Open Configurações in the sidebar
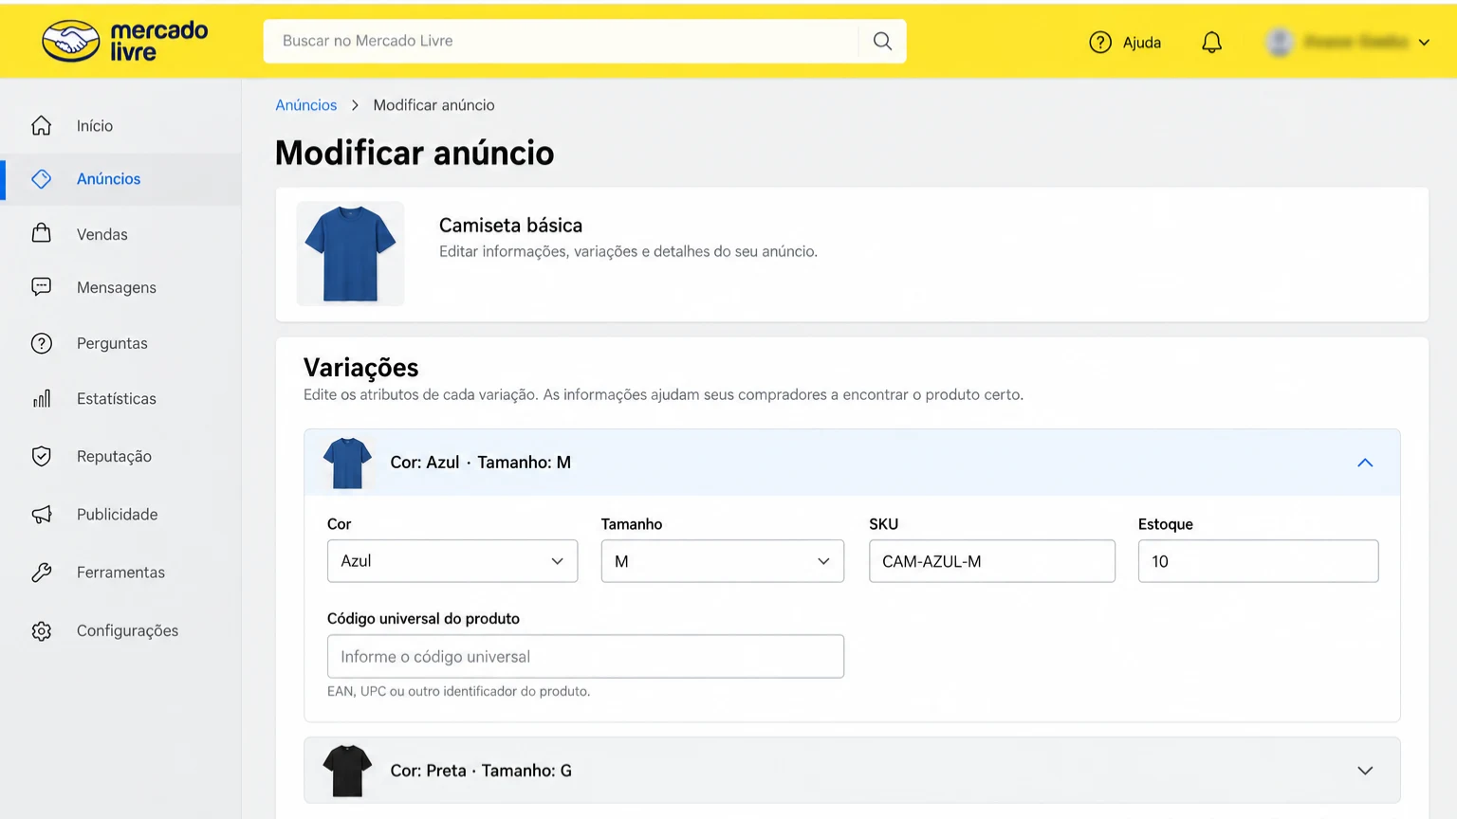Image resolution: width=1457 pixels, height=819 pixels. pyautogui.click(x=127, y=630)
